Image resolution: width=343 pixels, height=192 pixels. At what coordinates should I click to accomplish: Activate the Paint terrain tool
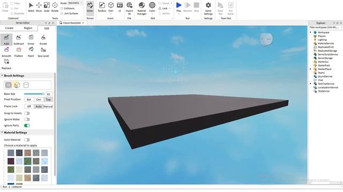pos(31,52)
